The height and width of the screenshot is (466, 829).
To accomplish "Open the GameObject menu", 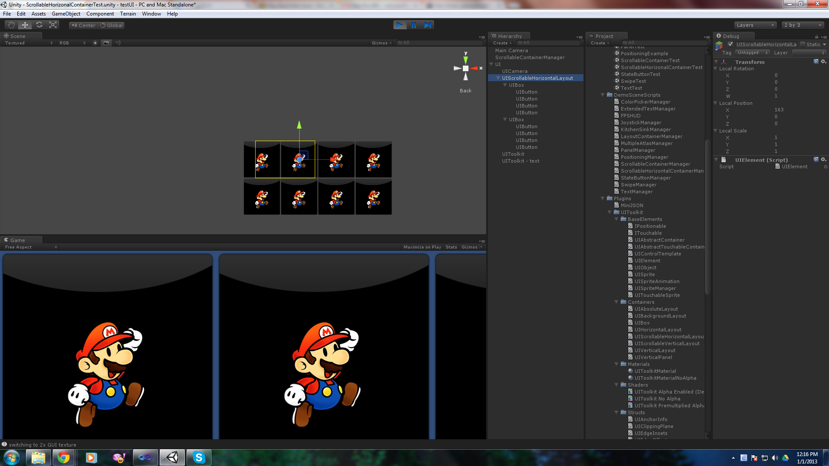I will 66,14.
